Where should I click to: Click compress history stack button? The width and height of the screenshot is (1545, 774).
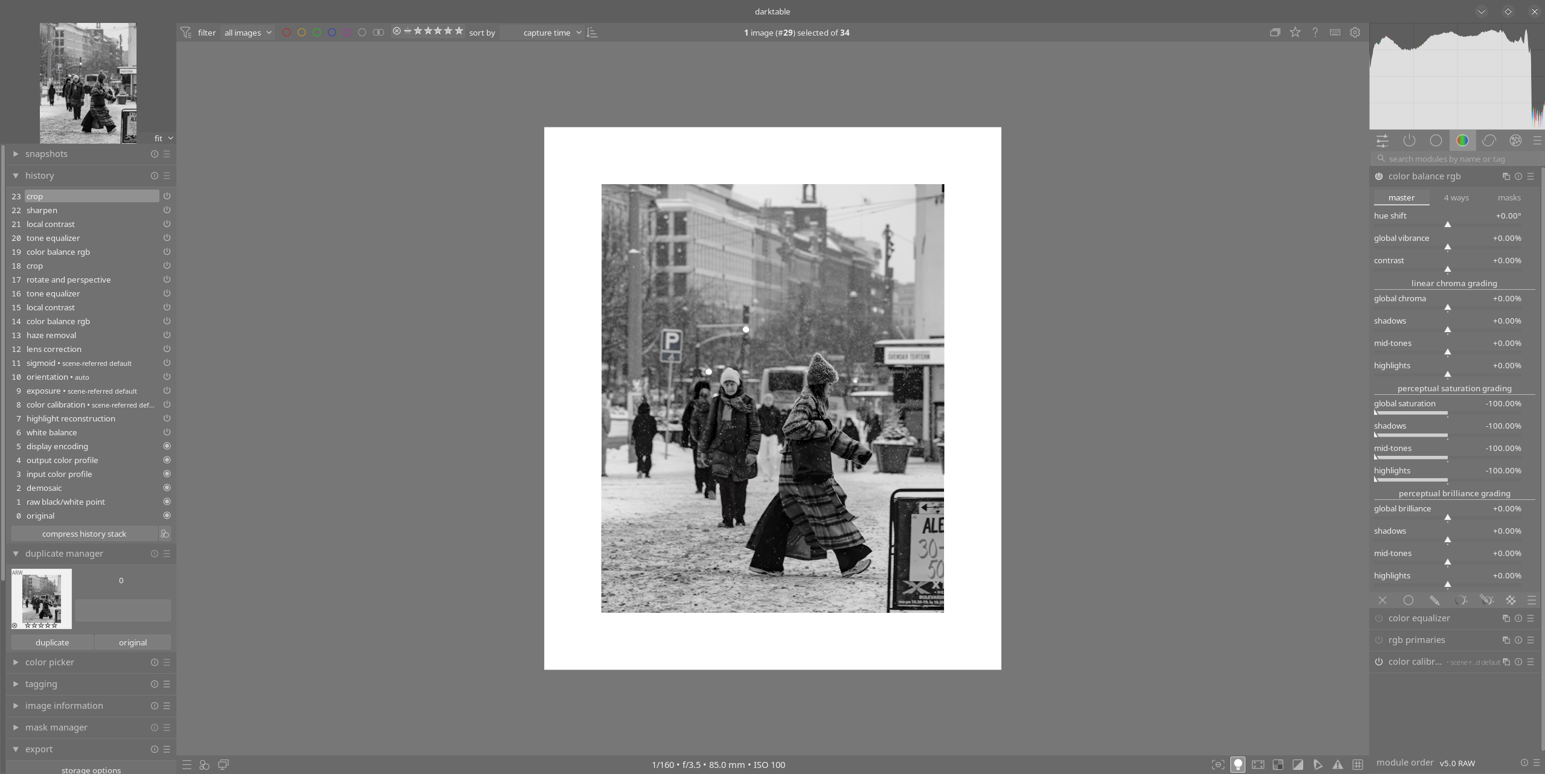tap(84, 534)
